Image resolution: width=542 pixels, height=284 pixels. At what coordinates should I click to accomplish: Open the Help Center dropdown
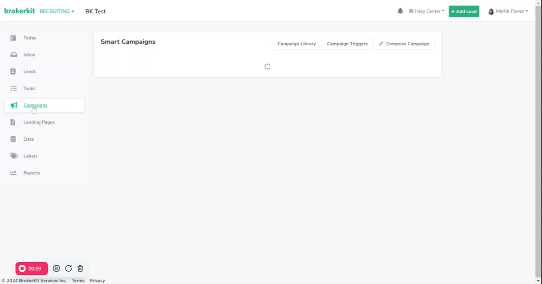tap(427, 11)
